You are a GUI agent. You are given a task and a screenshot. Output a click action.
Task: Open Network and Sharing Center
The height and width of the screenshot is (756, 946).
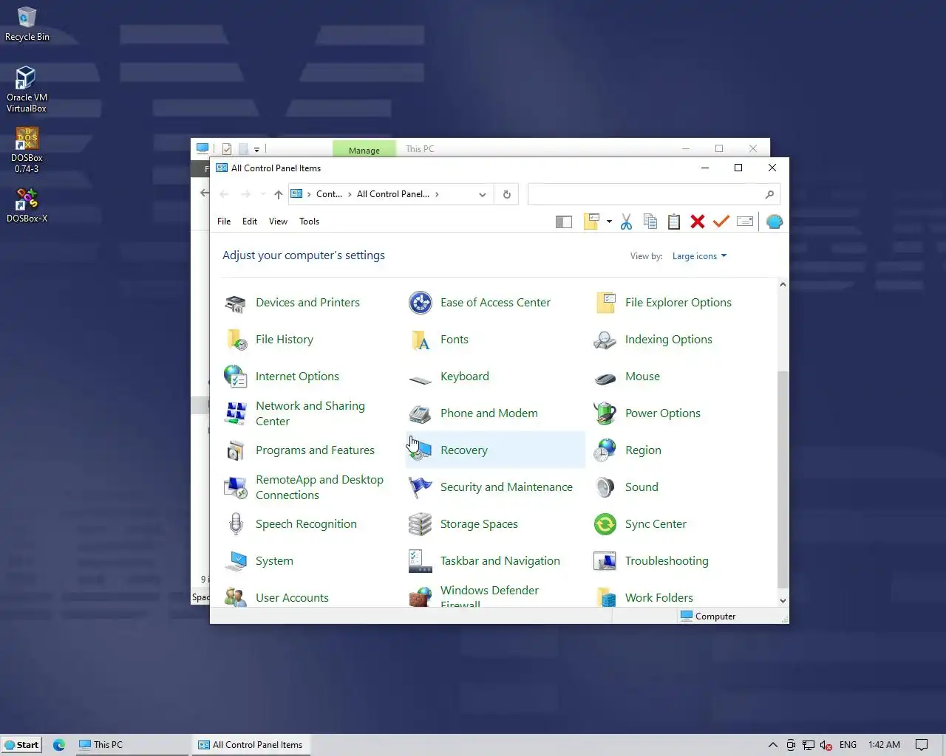click(x=296, y=413)
